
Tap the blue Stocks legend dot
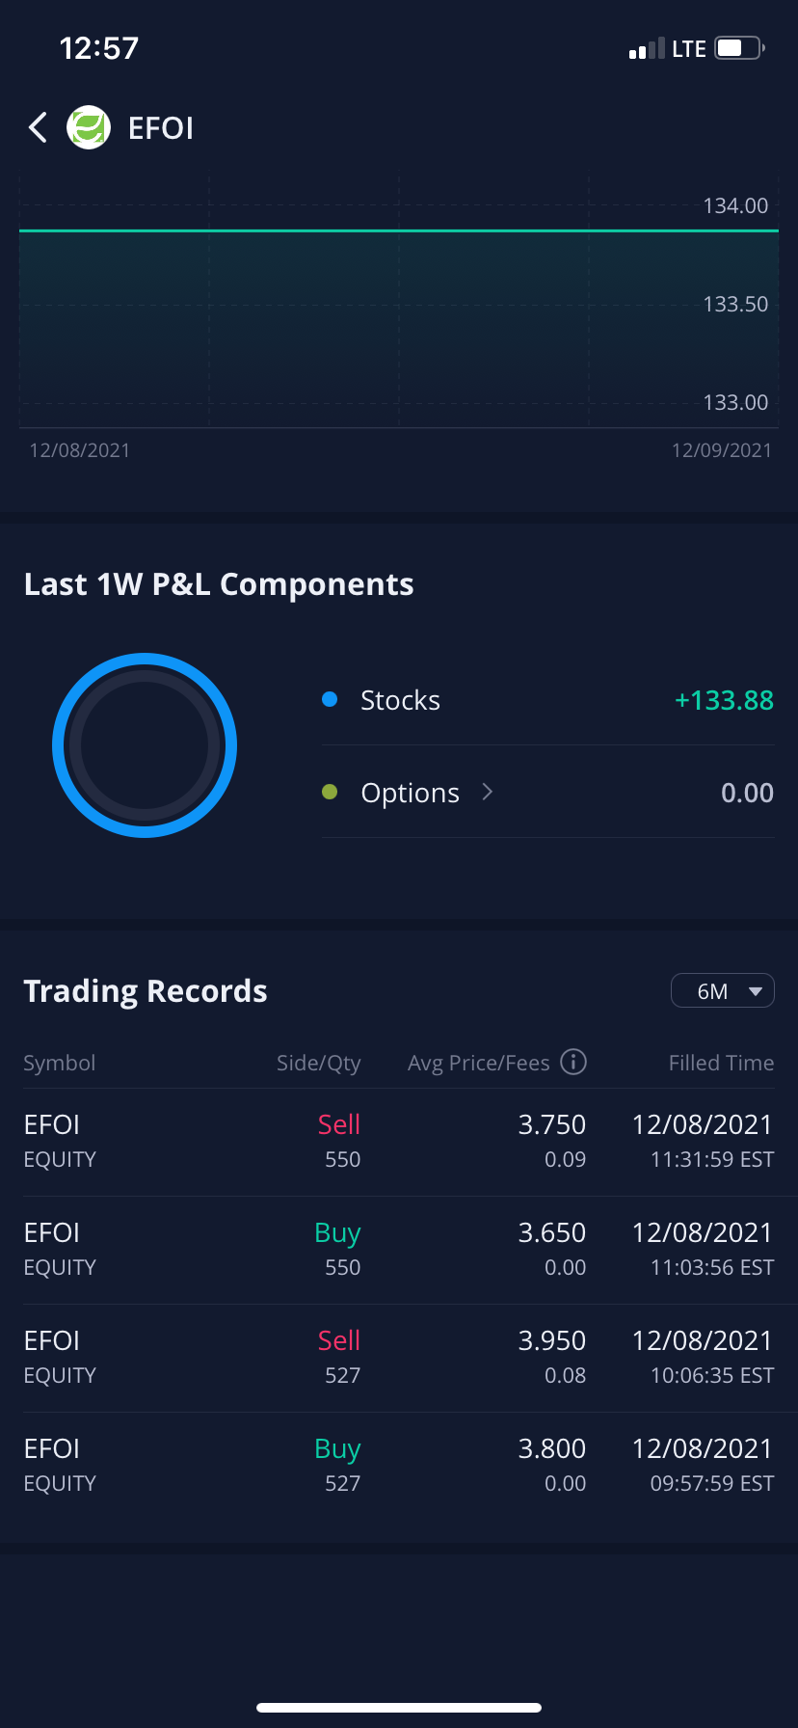[x=330, y=700]
